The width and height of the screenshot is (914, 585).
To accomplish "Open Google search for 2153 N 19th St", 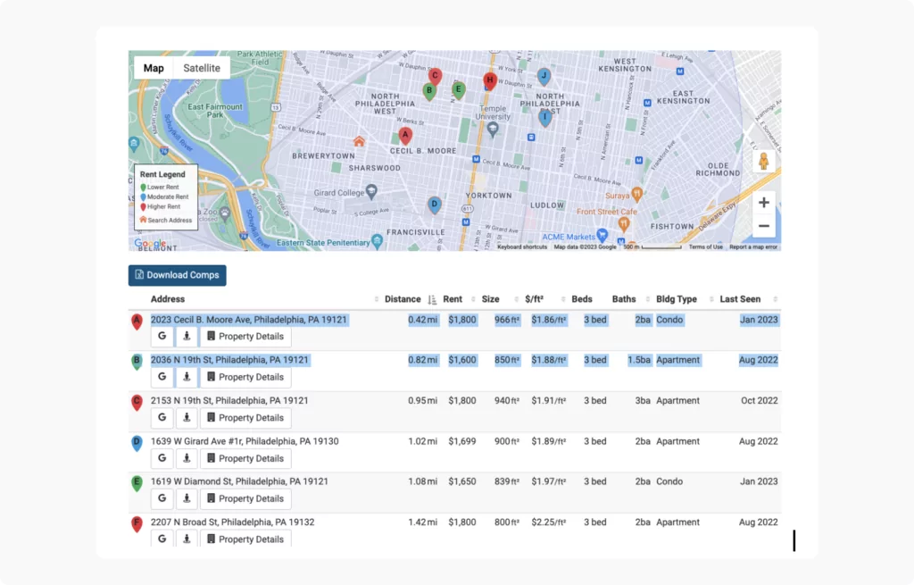I will click(x=162, y=418).
